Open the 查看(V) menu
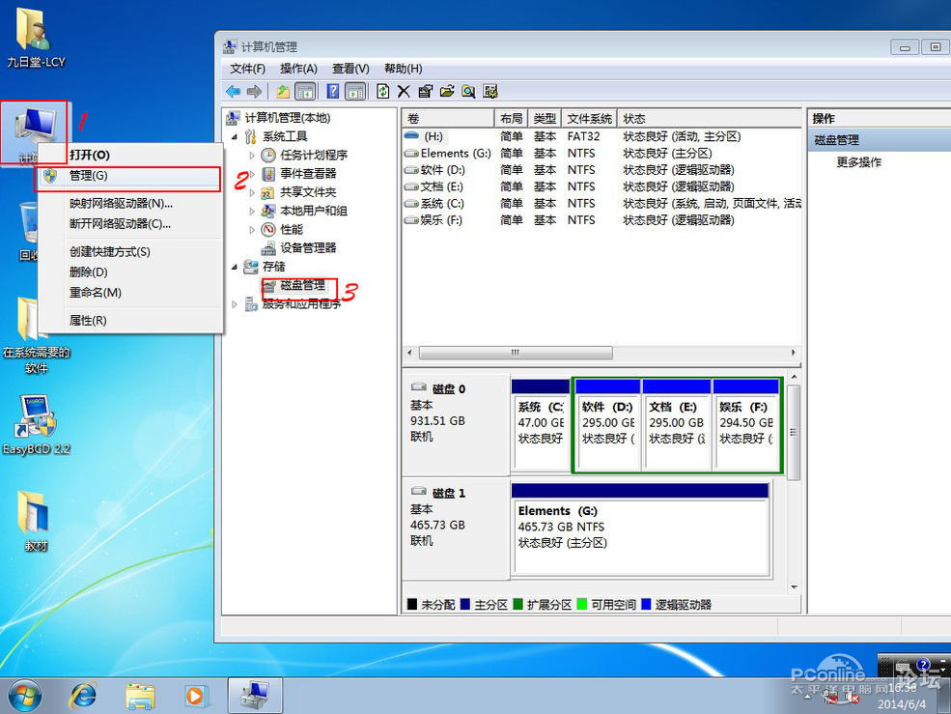The width and height of the screenshot is (951, 714). [350, 69]
